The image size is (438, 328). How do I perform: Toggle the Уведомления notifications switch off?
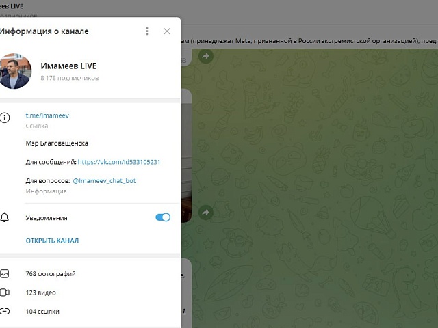click(163, 217)
